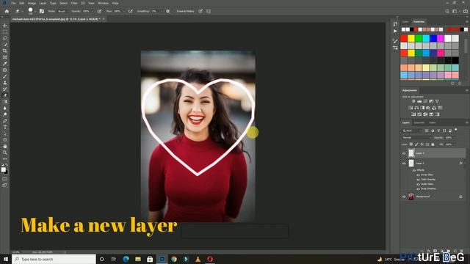470x264 pixels.
Task: Open eraser Opacity dropdown in options bar
Action: tap(93, 11)
